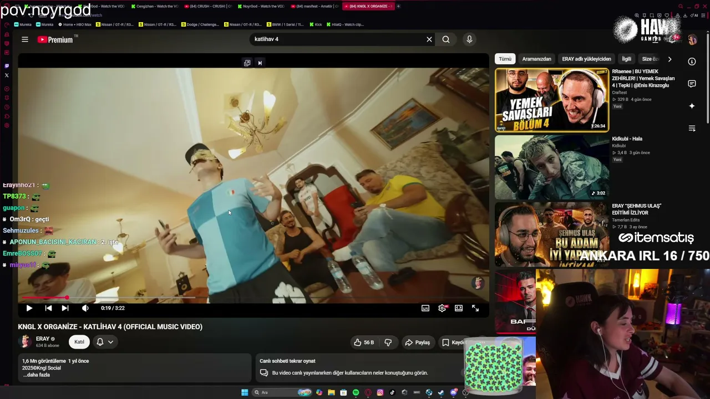Viewport: 710px width, 399px height.
Task: Skip to the previous video
Action: point(48,308)
